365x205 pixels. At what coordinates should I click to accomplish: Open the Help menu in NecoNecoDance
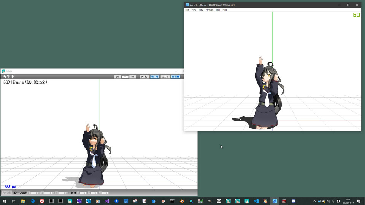pos(225,10)
